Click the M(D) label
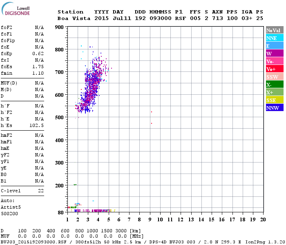 coord(6,89)
